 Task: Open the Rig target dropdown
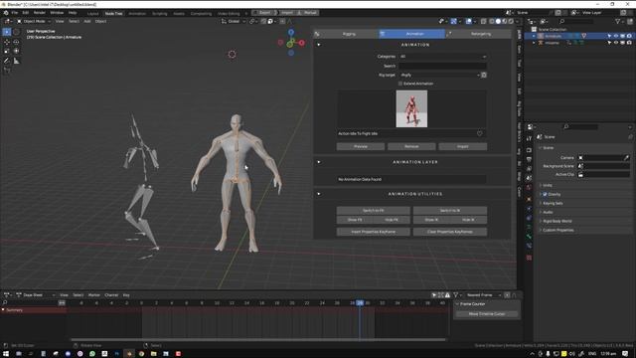coord(439,75)
